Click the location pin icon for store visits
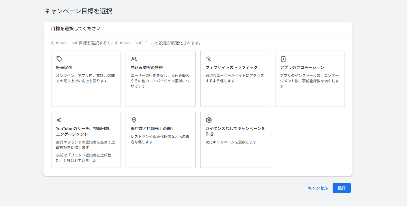Viewport: 407px width, 206px height. point(134,120)
